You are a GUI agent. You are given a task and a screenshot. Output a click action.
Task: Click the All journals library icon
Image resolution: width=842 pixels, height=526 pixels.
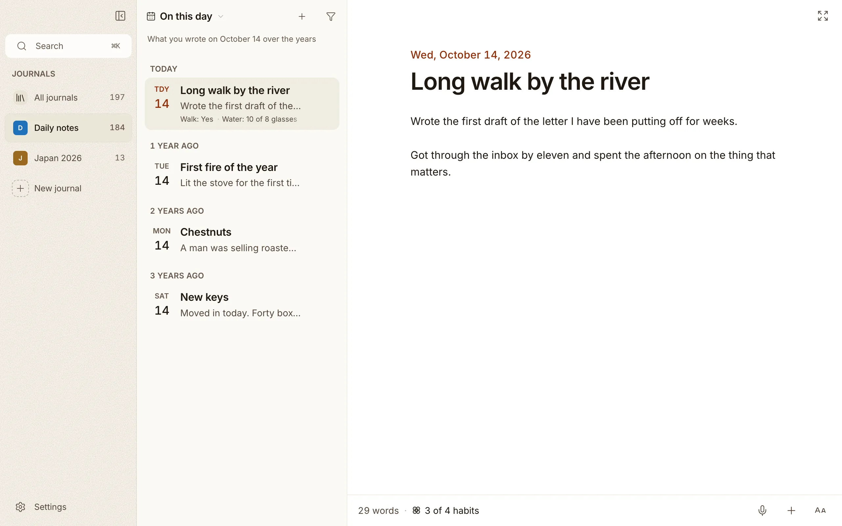point(20,98)
